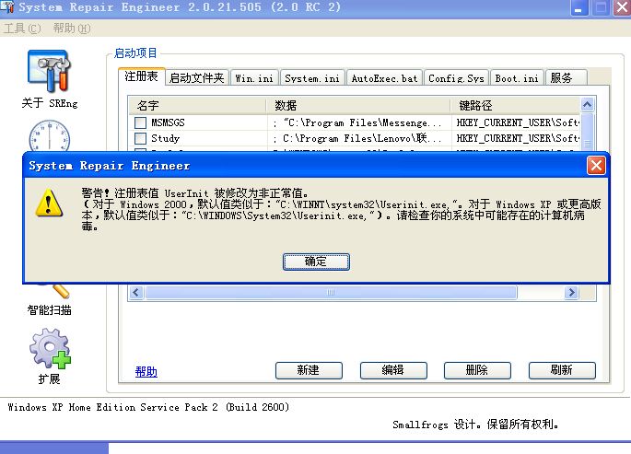Switch to the Config.Sys tab
This screenshot has width=631, height=454.
456,77
